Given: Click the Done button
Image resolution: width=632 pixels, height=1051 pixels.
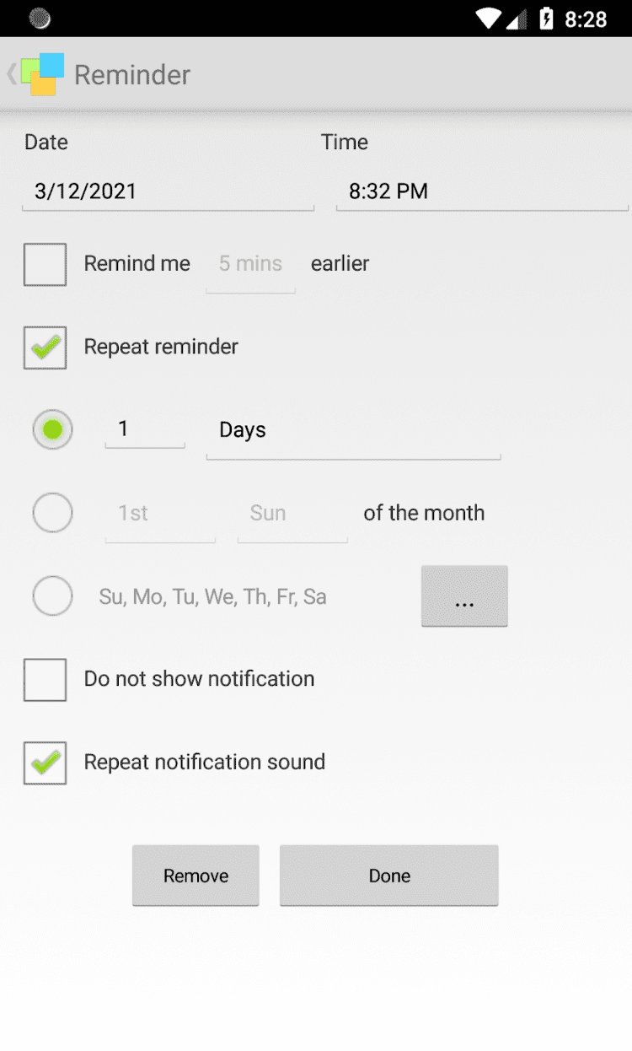Looking at the screenshot, I should pos(388,876).
